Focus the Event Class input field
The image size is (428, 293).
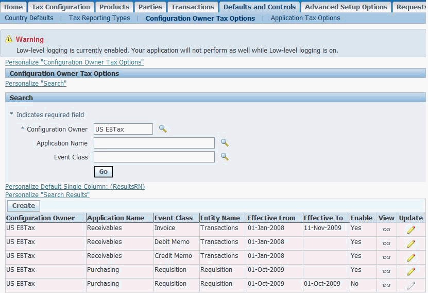(154, 157)
